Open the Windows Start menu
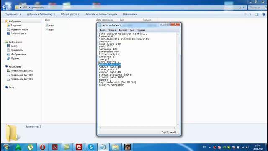The height and width of the screenshot is (151, 268). 6,147
